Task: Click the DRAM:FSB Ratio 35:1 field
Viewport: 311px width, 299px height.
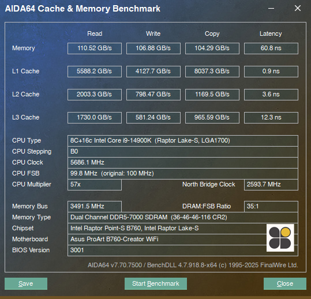Action: pyautogui.click(x=271, y=206)
